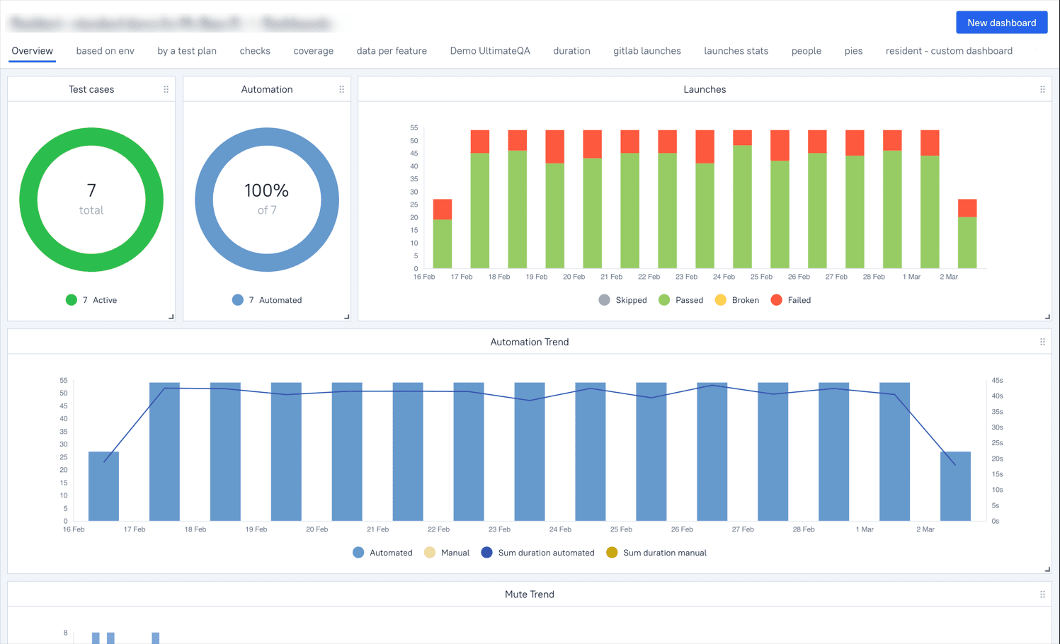The image size is (1060, 644).
Task: Hide Sum duration automated line series
Action: [x=537, y=553]
